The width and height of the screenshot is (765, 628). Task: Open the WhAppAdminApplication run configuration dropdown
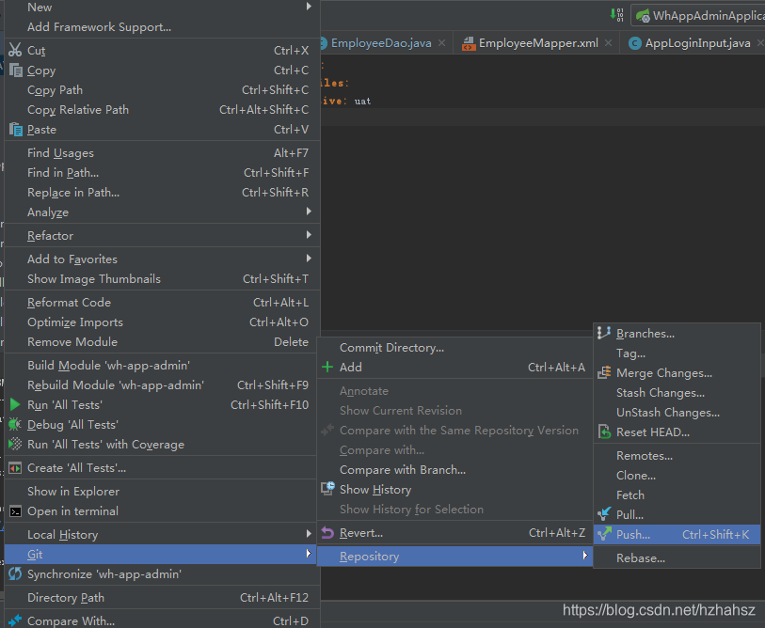(x=698, y=16)
